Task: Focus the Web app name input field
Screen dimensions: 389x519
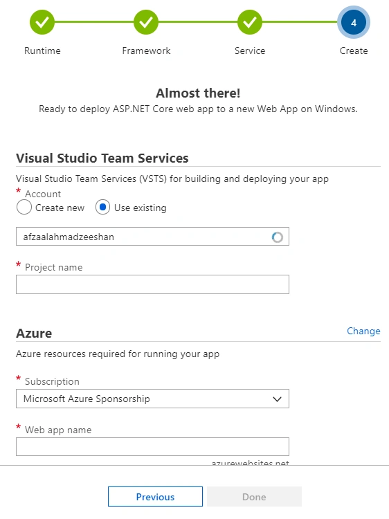Action: click(152, 447)
